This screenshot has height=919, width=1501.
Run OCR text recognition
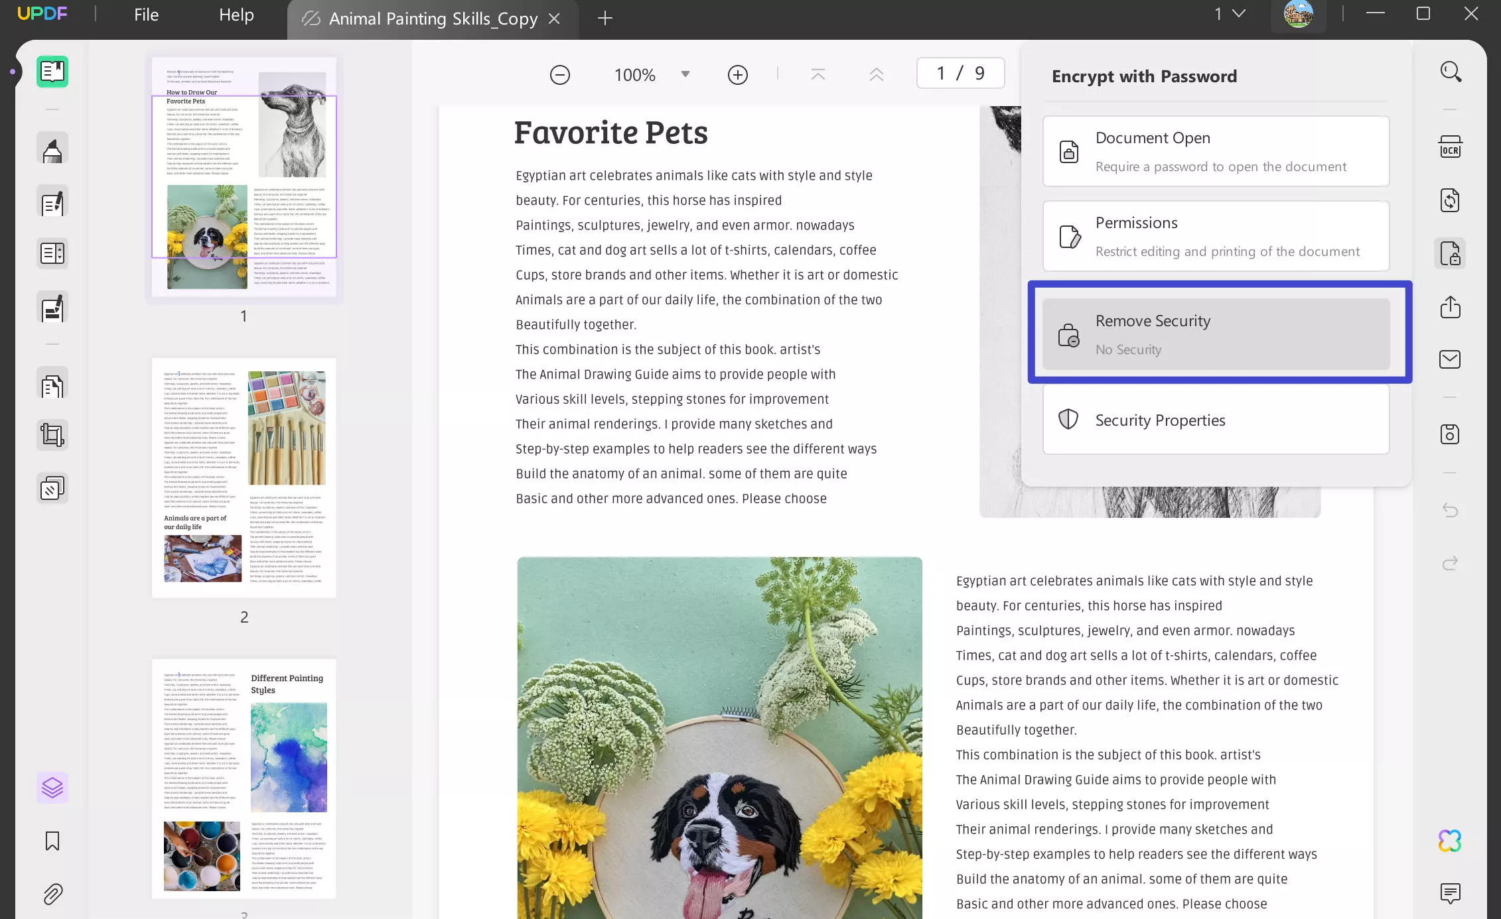click(1450, 147)
